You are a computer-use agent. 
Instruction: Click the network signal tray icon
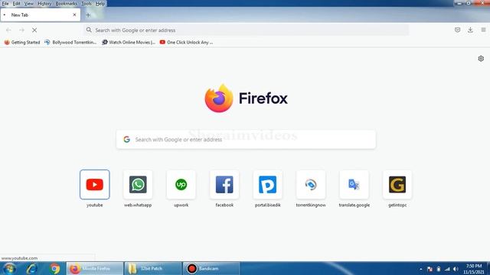point(447,269)
